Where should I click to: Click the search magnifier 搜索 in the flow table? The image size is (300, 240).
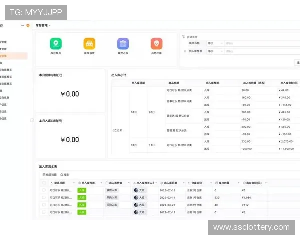(62, 174)
